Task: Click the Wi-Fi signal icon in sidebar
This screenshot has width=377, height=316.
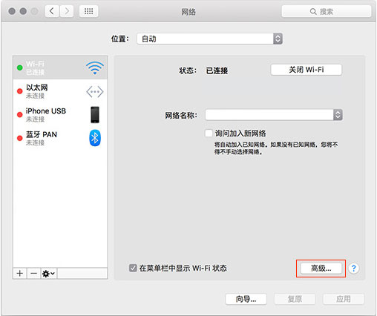Action: click(95, 68)
